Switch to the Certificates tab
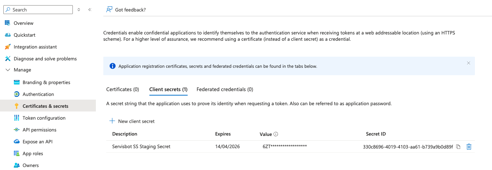Viewport: 492px width, 170px height. tap(122, 89)
